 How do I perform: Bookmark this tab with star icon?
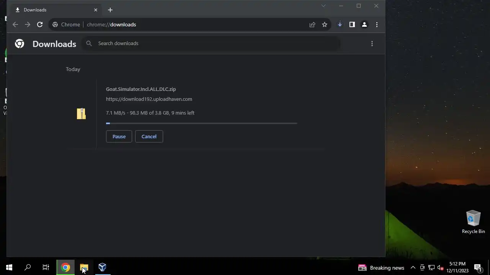tap(325, 24)
